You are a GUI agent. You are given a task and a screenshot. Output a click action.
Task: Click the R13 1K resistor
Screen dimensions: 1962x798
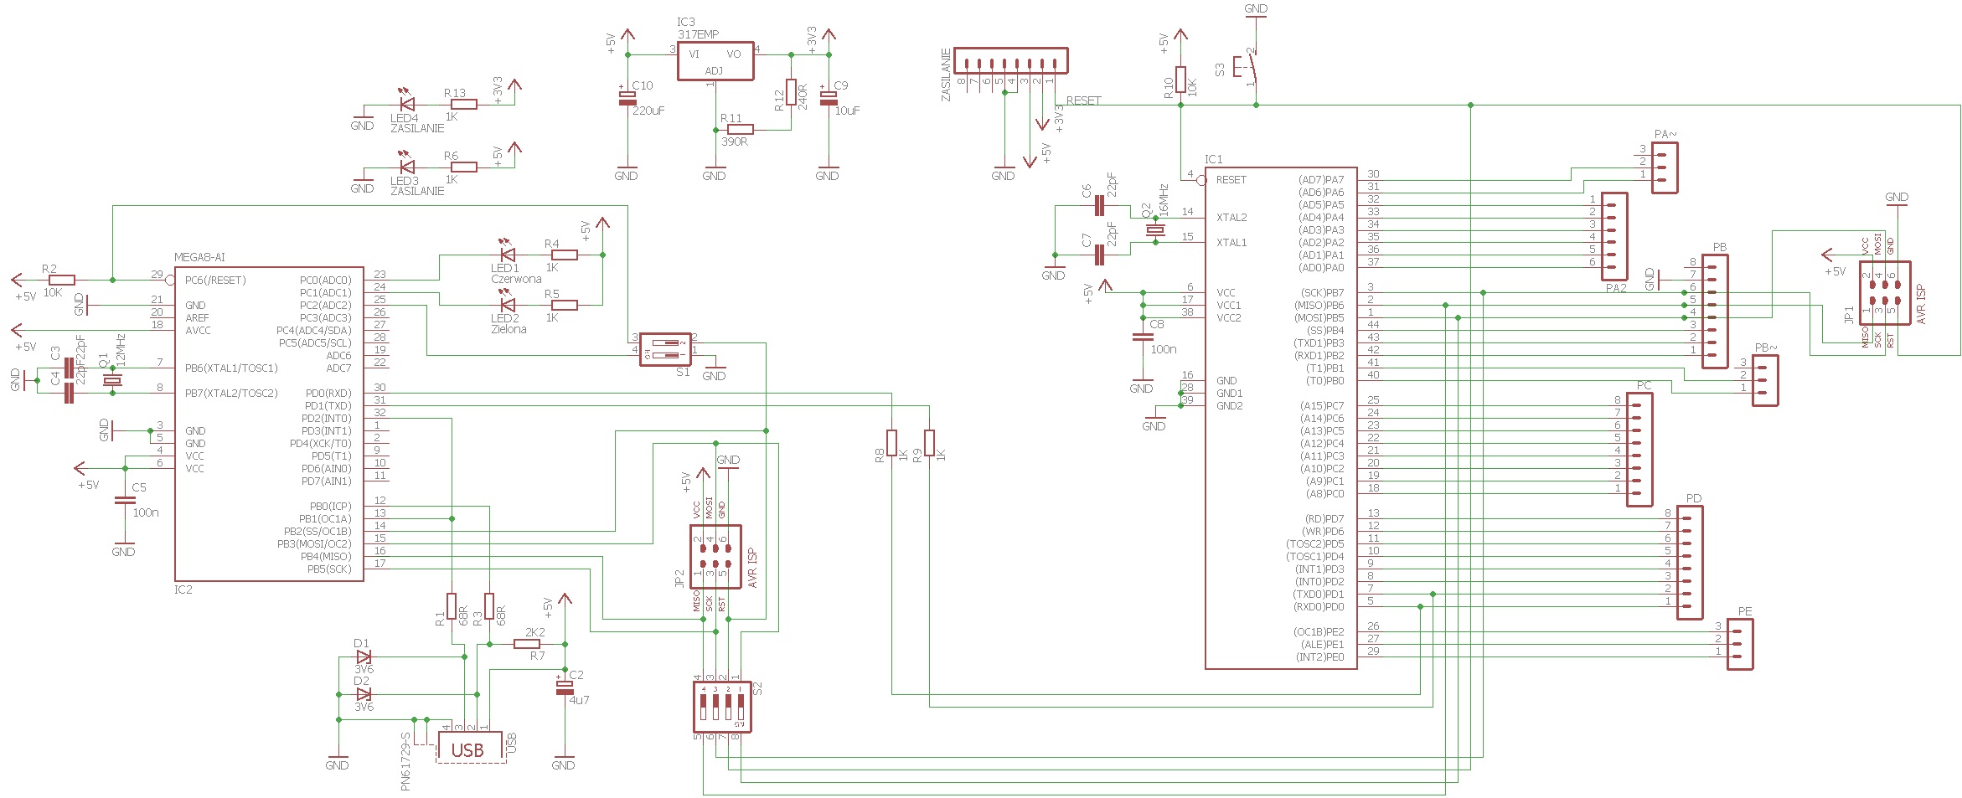464,105
